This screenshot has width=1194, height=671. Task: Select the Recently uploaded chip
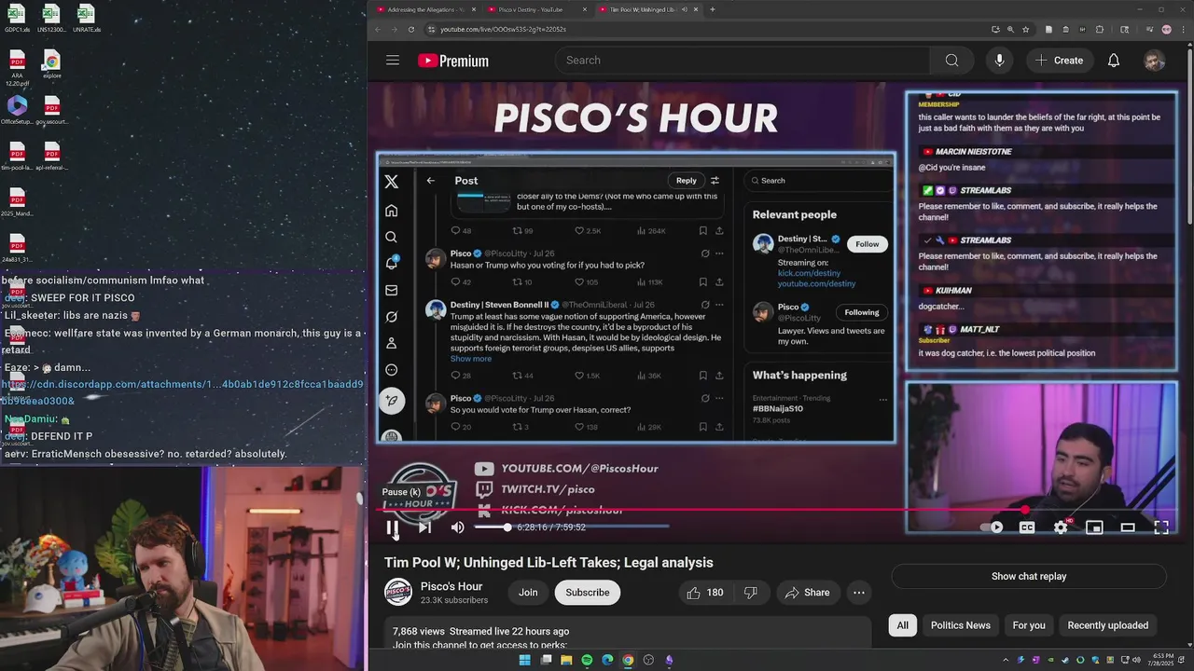coord(1108,625)
